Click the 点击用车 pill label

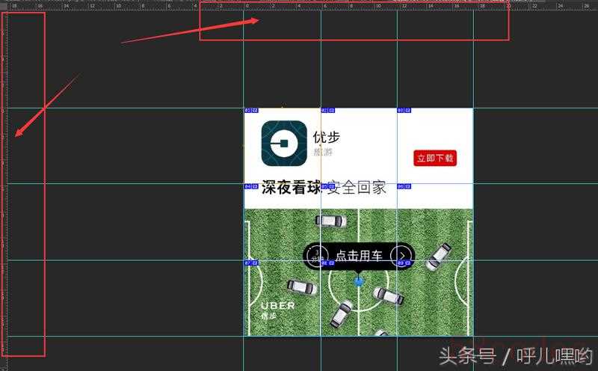(x=359, y=255)
